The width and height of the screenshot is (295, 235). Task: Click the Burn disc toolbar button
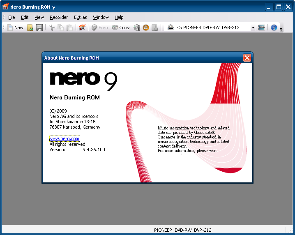(100, 28)
